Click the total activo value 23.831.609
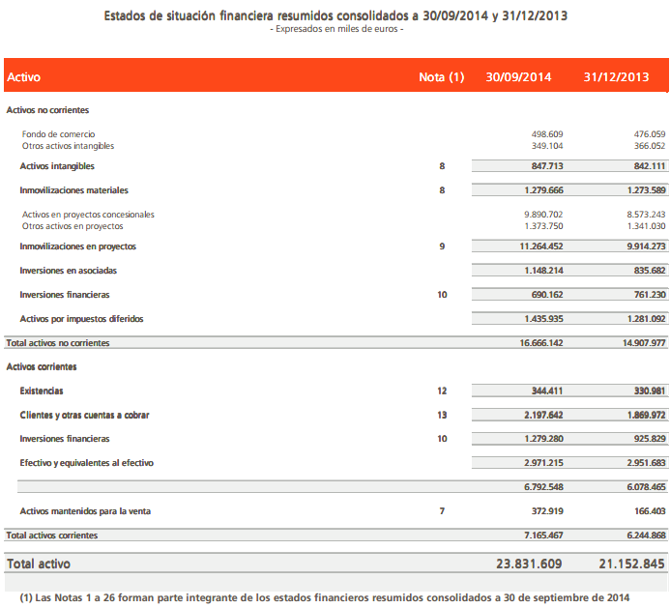The image size is (670, 608). coord(531,564)
